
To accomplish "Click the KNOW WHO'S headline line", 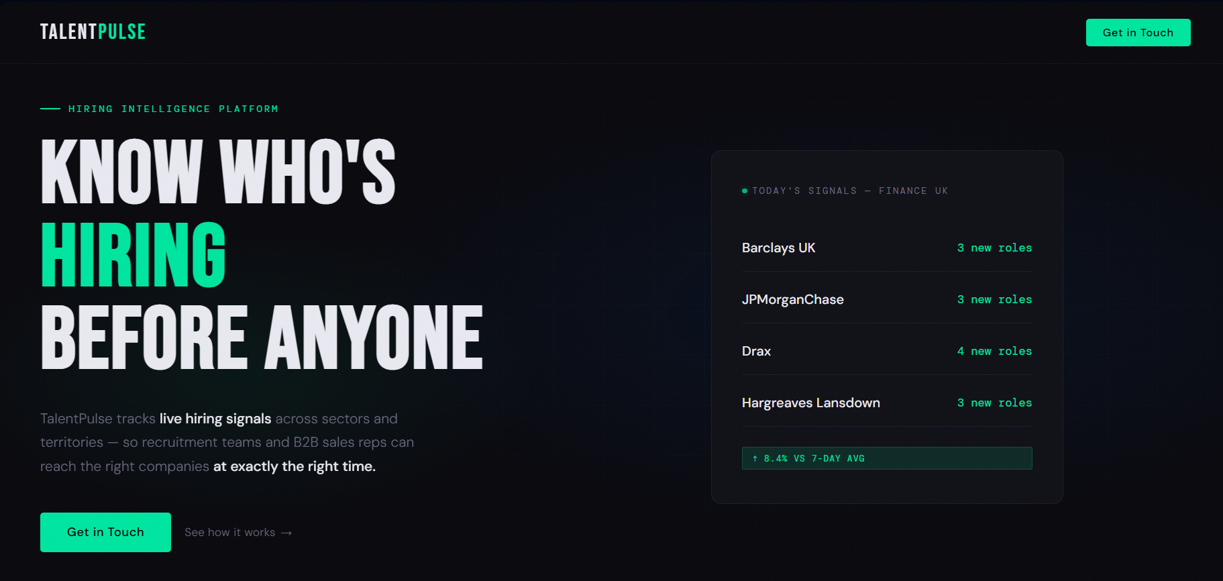I will click(x=218, y=172).
